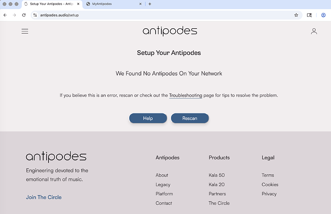Click the Antipodes logo in the header
331x214 pixels.
(170, 31)
